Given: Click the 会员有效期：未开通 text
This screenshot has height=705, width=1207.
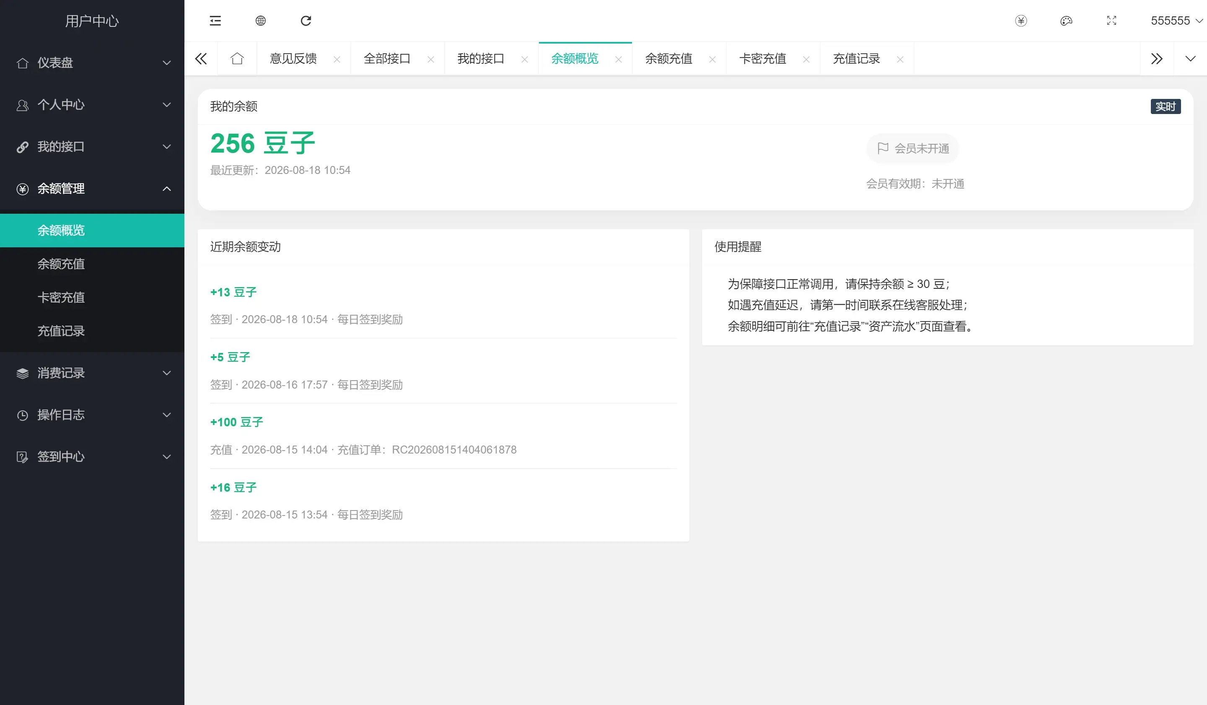Looking at the screenshot, I should (x=915, y=184).
